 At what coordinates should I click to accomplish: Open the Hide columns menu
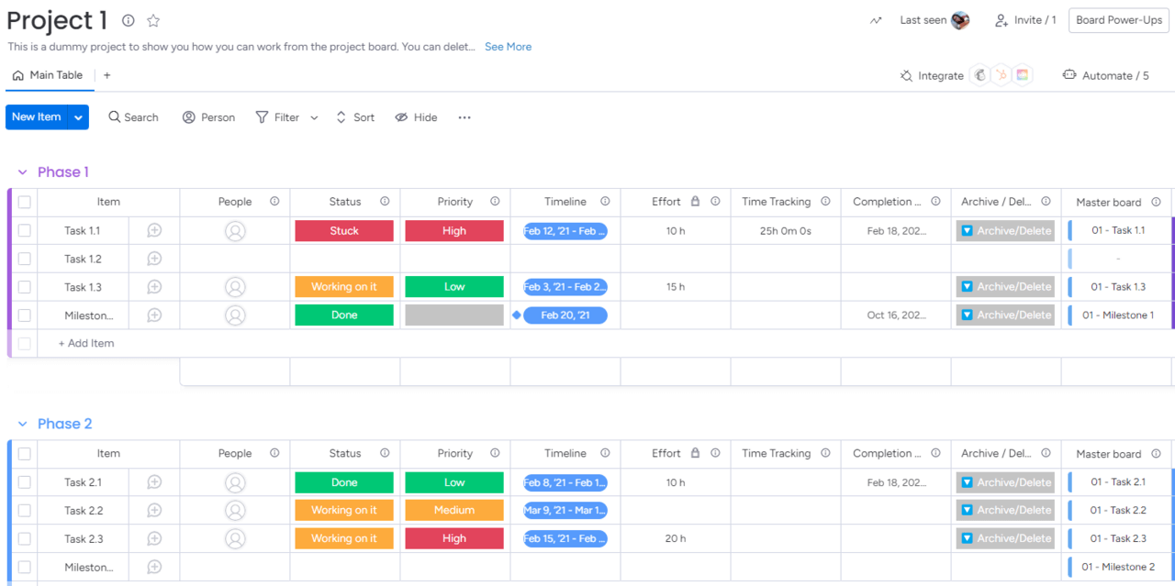pos(416,117)
